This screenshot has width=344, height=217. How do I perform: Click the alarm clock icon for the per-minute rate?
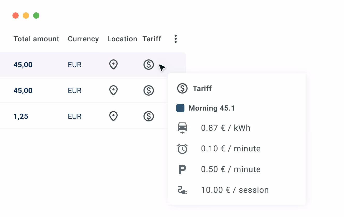click(x=182, y=149)
